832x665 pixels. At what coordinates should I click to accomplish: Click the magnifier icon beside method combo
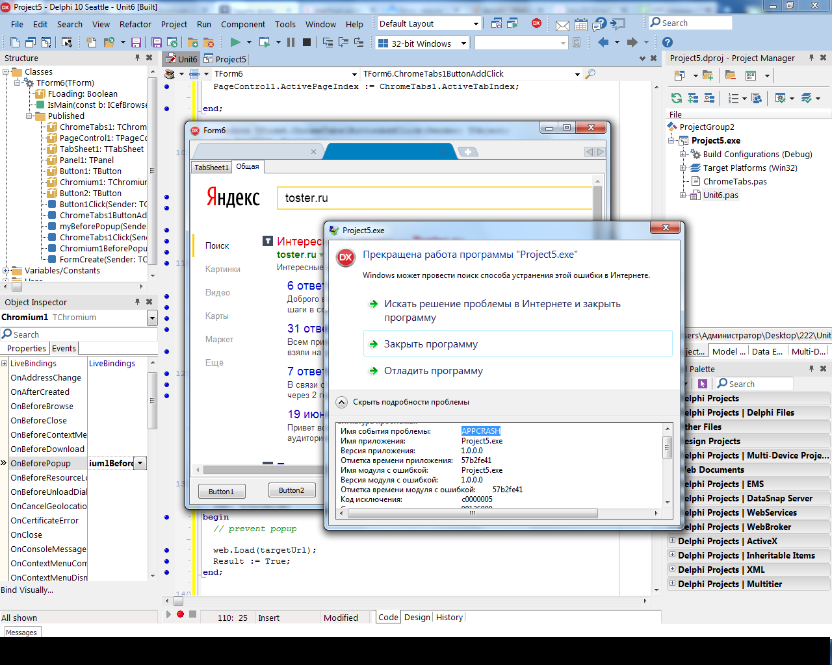[x=590, y=74]
